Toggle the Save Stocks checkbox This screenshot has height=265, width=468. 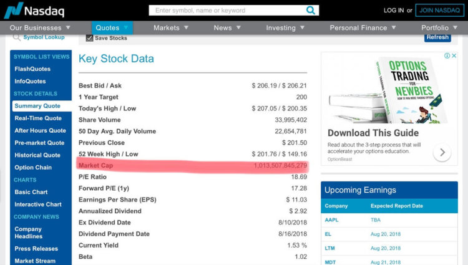89,38
